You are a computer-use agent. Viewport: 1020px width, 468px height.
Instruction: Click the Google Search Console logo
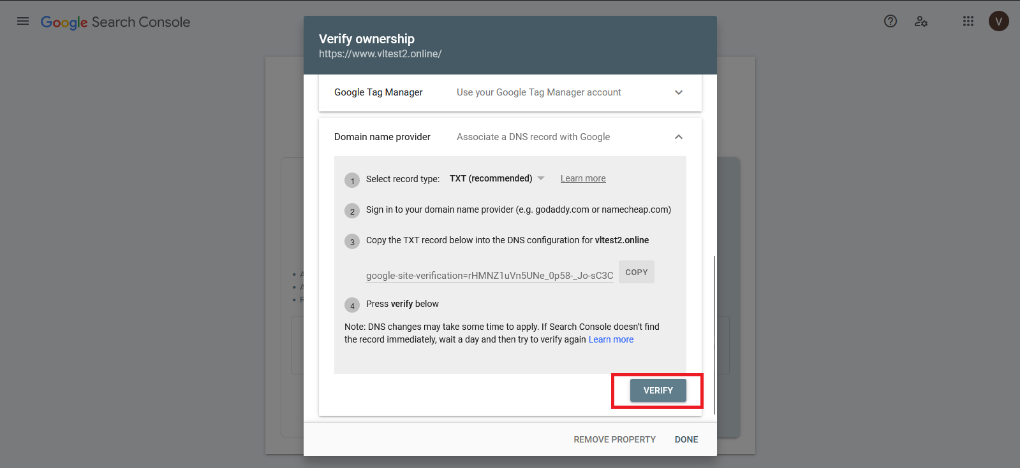pos(115,22)
